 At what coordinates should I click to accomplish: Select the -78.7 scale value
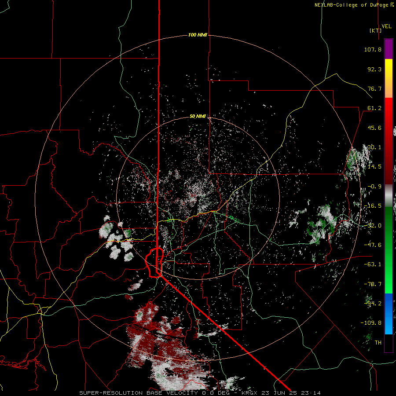coord(373,284)
